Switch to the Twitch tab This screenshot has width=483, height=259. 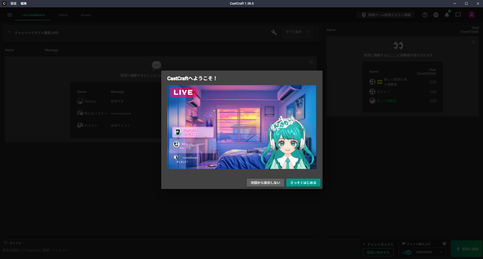(63, 15)
